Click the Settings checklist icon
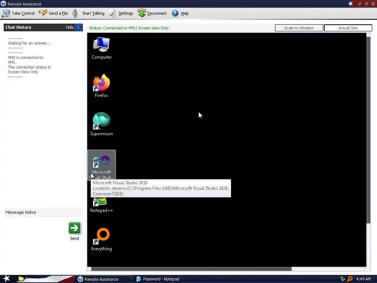 [112, 14]
